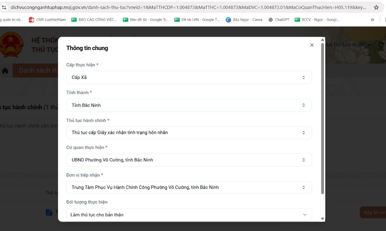Open the Tỉnh thành dropdown showing Tỉnh Bắc Ninh

(189, 105)
